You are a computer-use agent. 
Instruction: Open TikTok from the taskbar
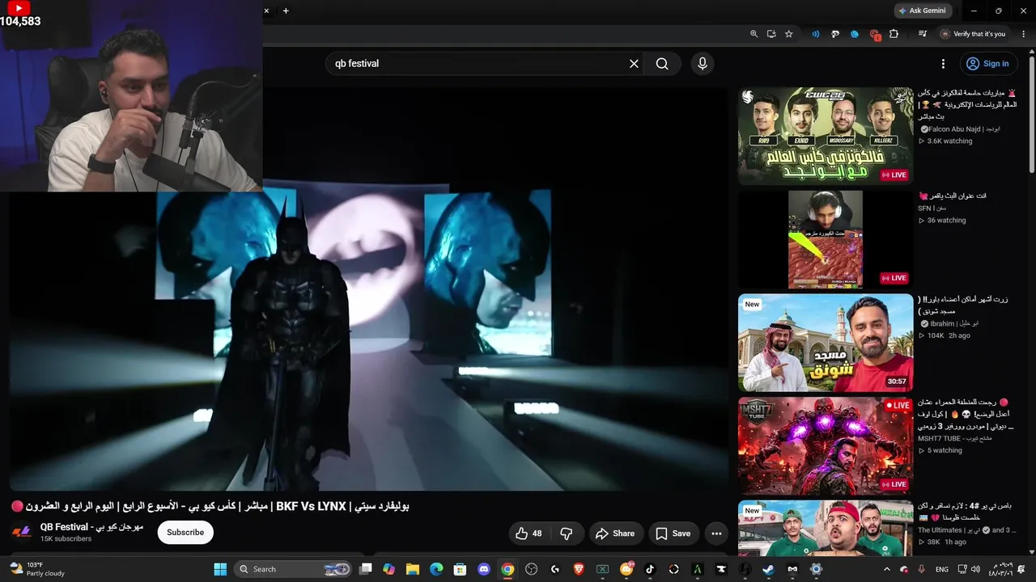coord(650,569)
